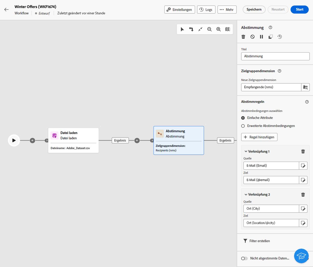Enable the Nicht abgestimmte Daten toggle
The image size is (313, 267).
pos(244,258)
